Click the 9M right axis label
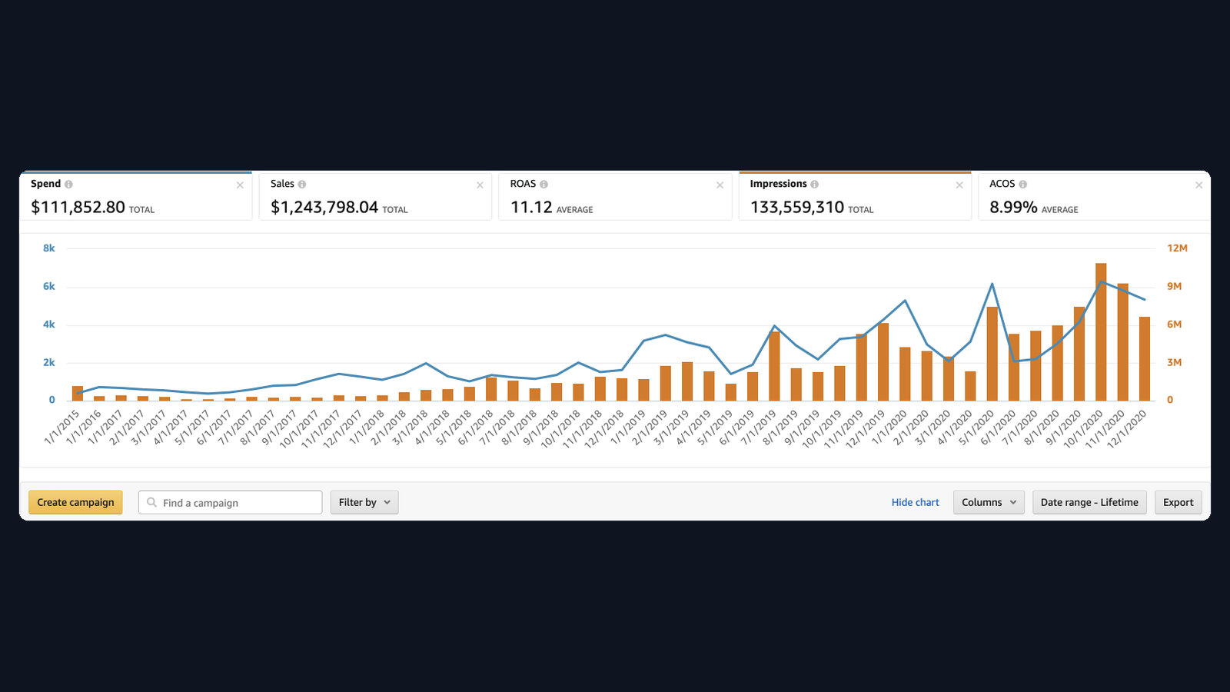This screenshot has height=692, width=1230. [1174, 286]
